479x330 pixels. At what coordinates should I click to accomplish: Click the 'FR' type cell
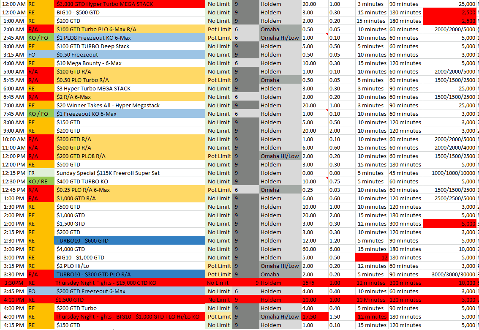(x=41, y=173)
